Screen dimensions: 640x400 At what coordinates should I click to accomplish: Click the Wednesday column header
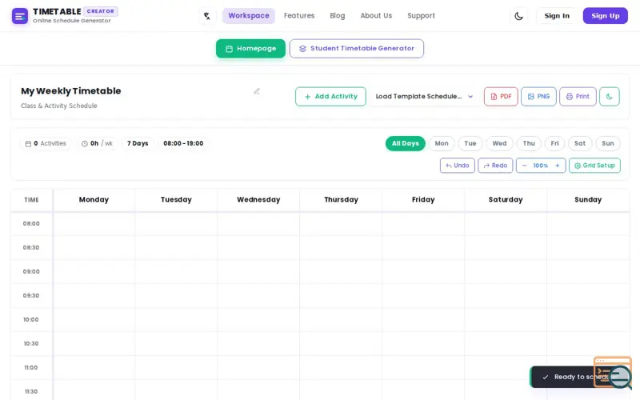pos(258,200)
